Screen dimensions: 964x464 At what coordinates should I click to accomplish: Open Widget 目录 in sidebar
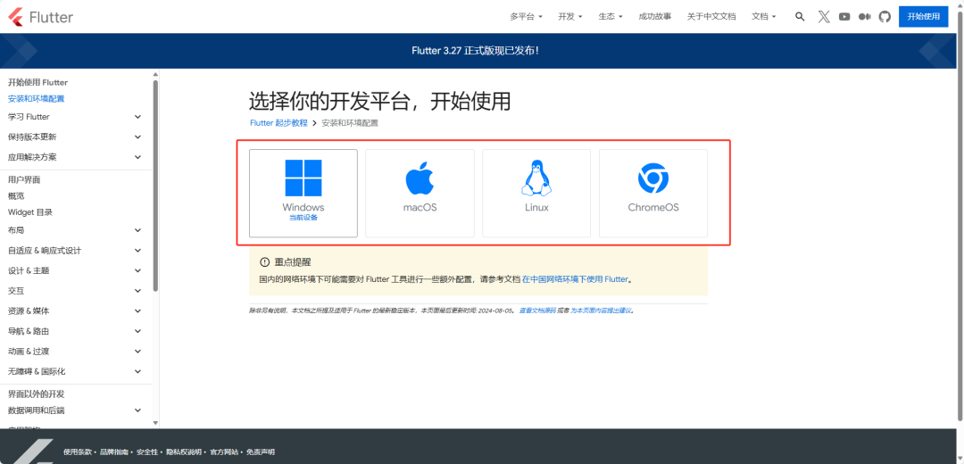[30, 212]
